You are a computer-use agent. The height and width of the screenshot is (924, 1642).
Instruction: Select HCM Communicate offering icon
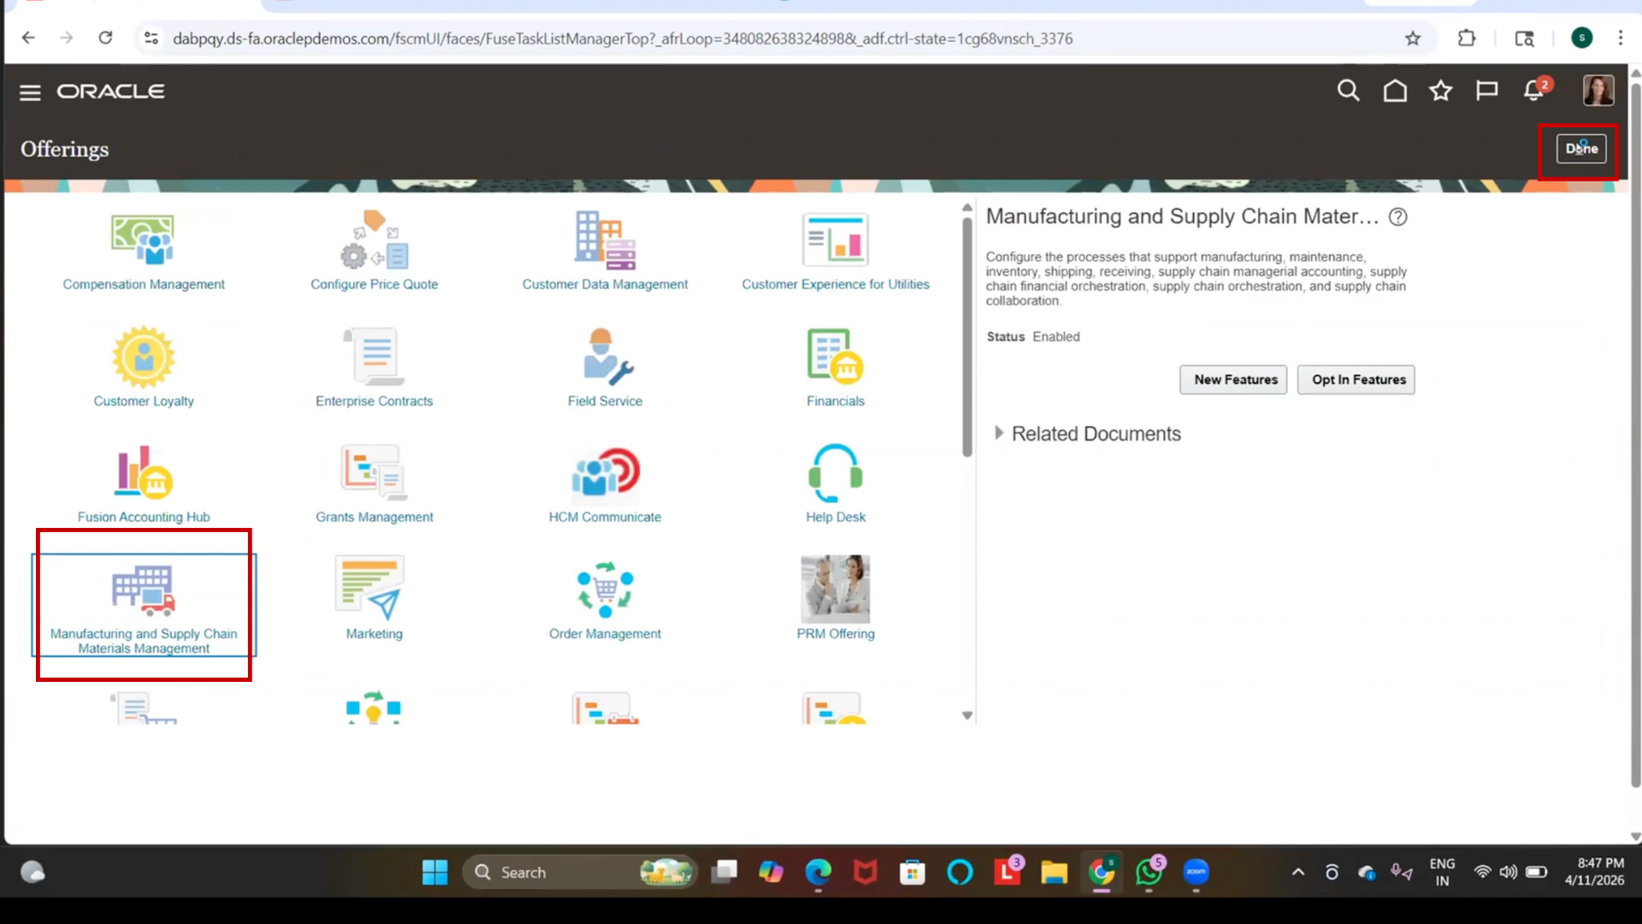click(605, 472)
